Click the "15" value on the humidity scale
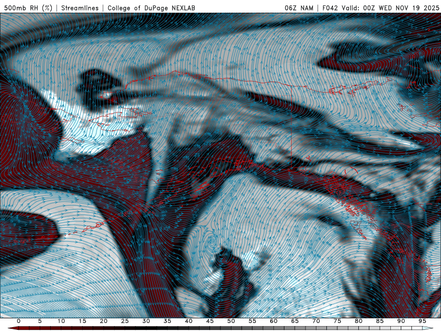The width and height of the screenshot is (441, 331). (x=82, y=321)
